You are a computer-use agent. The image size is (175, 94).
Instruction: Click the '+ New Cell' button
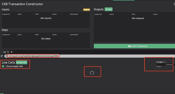(22, 62)
